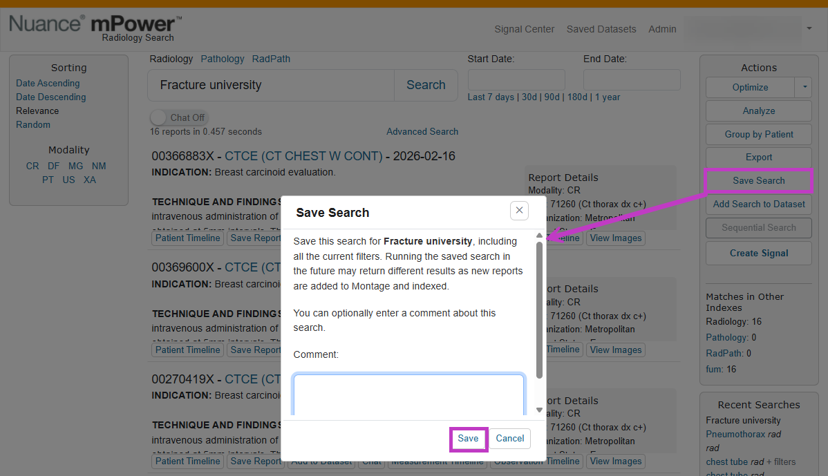Click the dialog scrollbar down arrow
The image size is (828, 476).
coord(539,410)
